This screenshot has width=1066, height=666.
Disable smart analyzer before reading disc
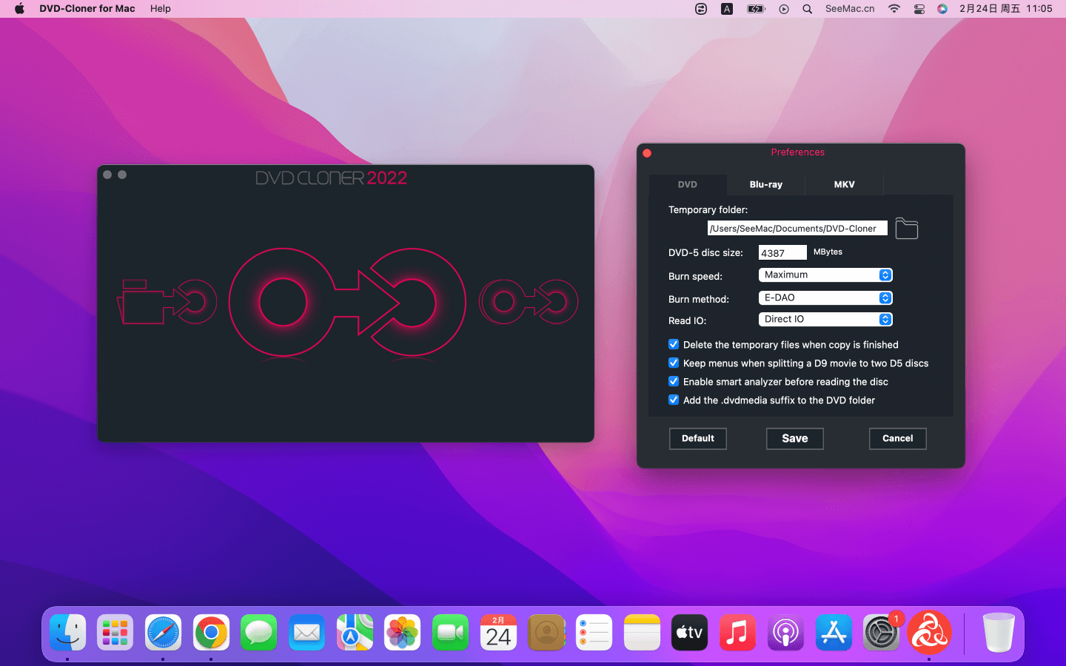674,382
